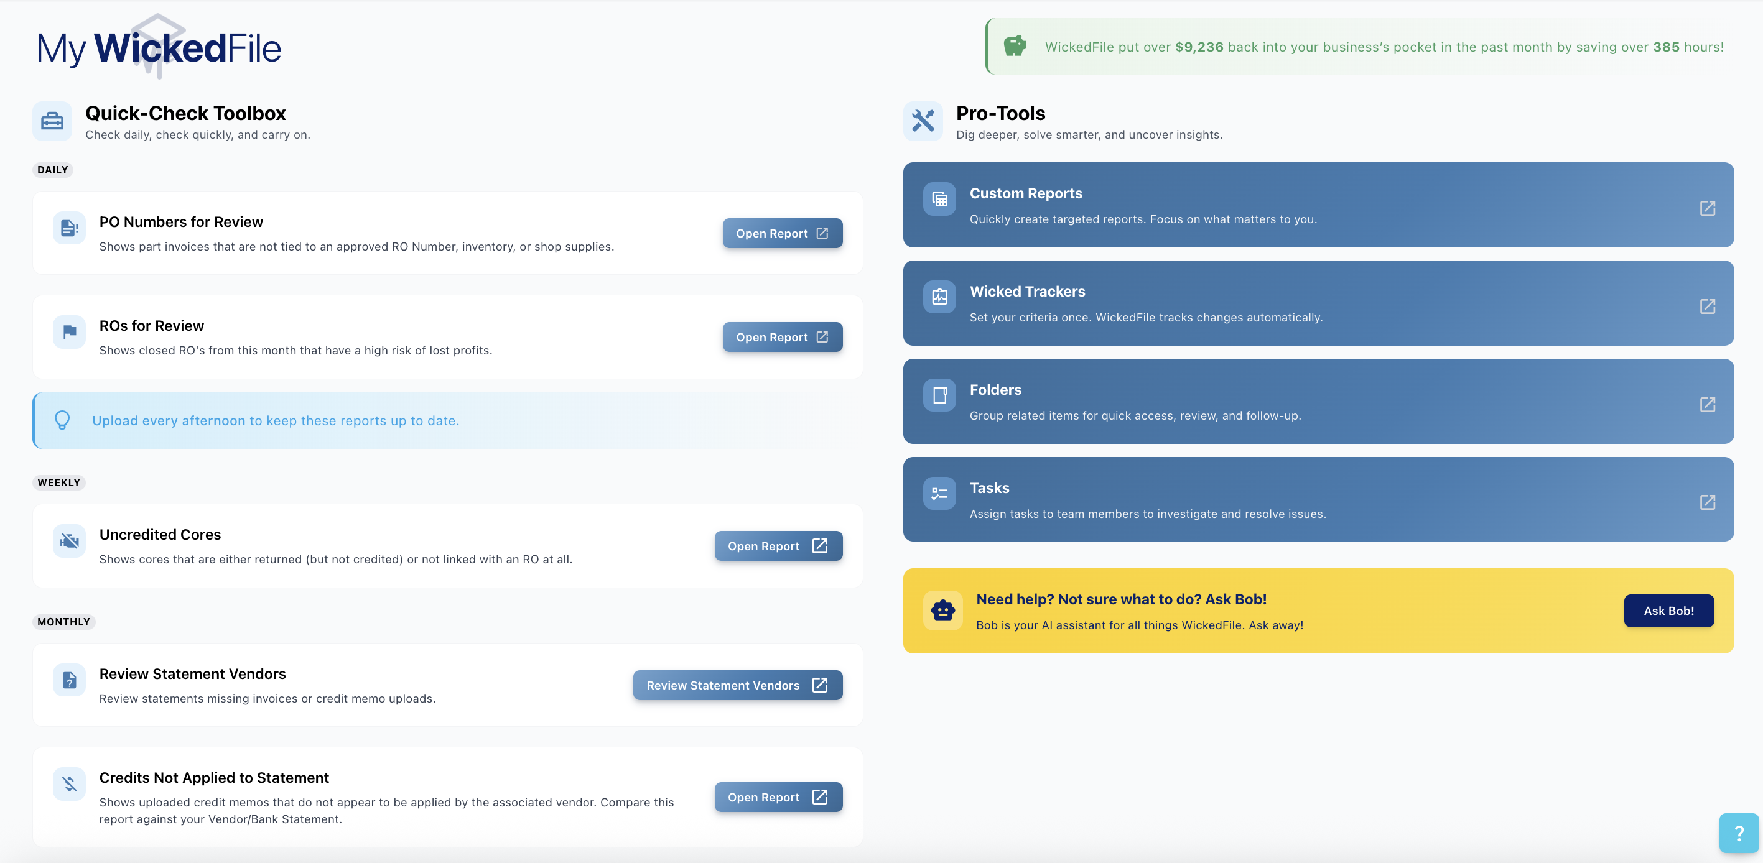The height and width of the screenshot is (863, 1763).
Task: Click the Uncredited Cores crossed-out icon
Action: point(69,541)
